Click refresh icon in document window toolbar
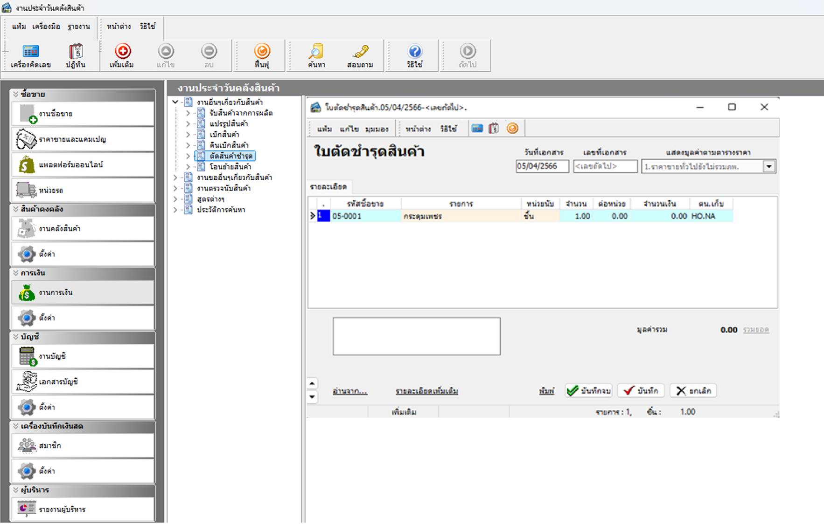Image resolution: width=824 pixels, height=524 pixels. pyautogui.click(x=512, y=129)
